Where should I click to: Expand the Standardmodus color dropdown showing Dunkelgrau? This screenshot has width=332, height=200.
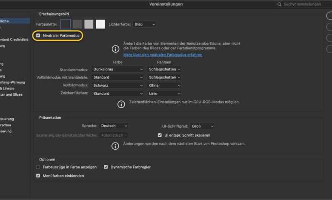pos(117,69)
